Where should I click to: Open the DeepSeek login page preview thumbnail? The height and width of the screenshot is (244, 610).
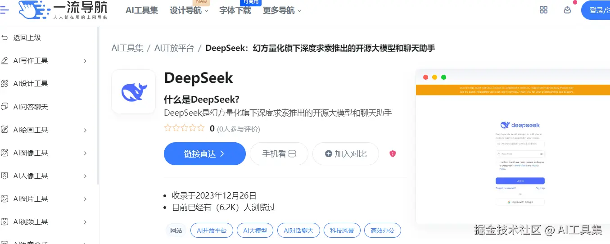point(513,147)
